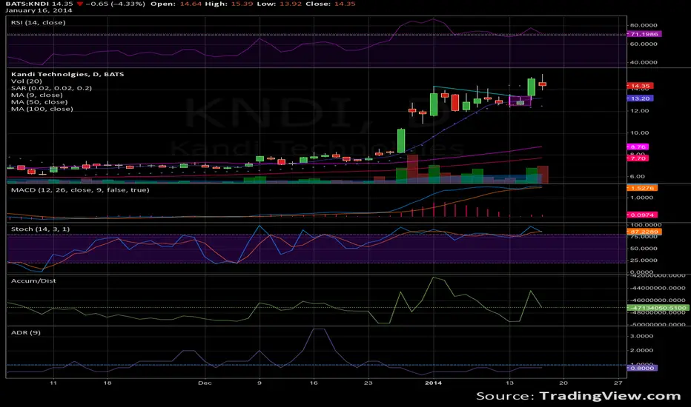Select the Accum/Dist indicator label
The height and width of the screenshot is (407, 691).
33,280
